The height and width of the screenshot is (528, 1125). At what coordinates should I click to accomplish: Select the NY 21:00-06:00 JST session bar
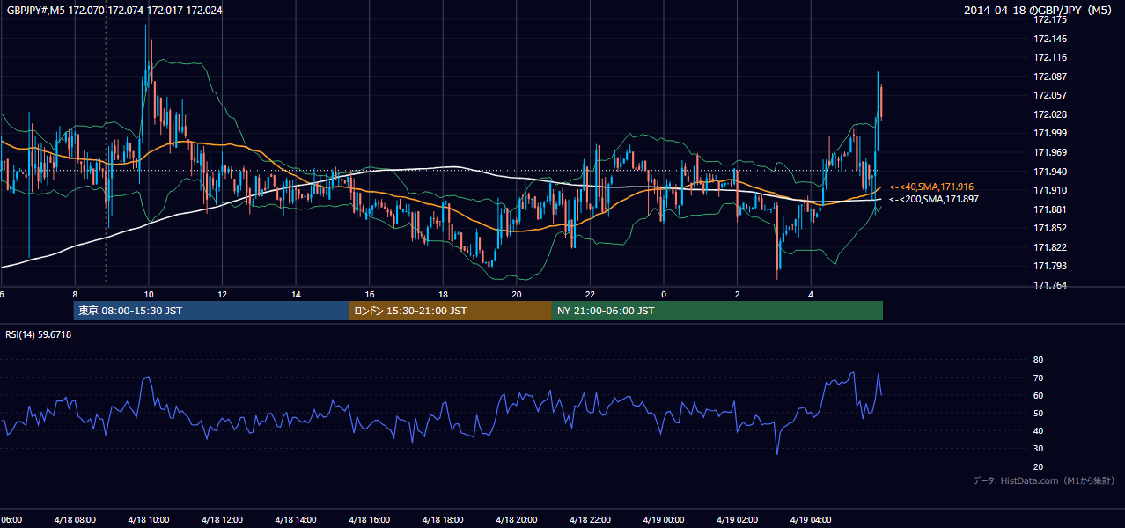[x=717, y=311]
